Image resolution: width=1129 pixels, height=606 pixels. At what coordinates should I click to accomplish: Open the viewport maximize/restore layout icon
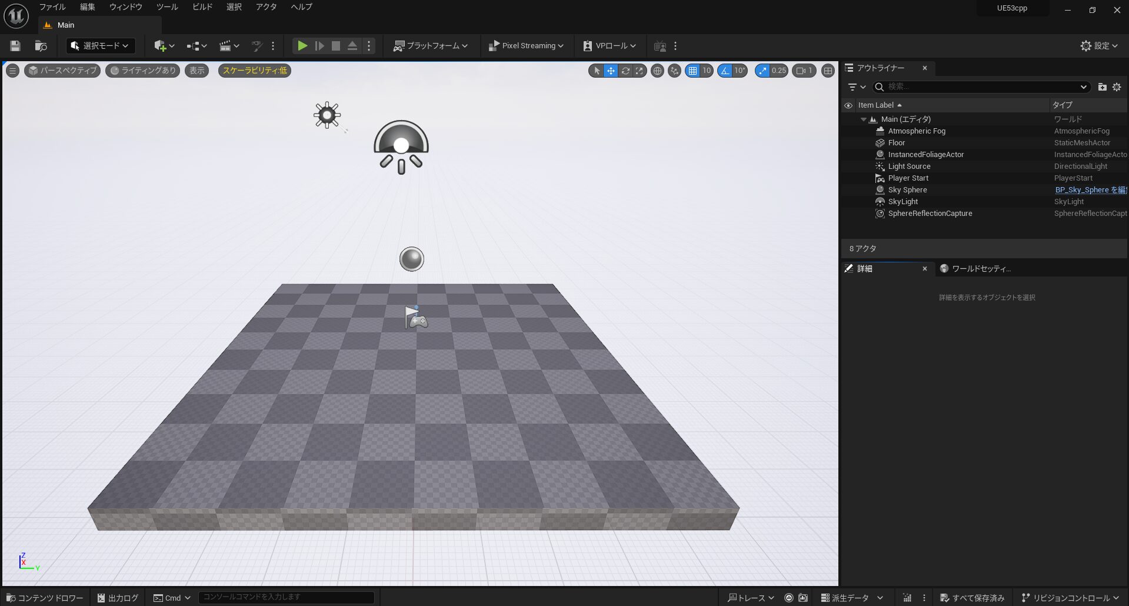click(x=827, y=71)
